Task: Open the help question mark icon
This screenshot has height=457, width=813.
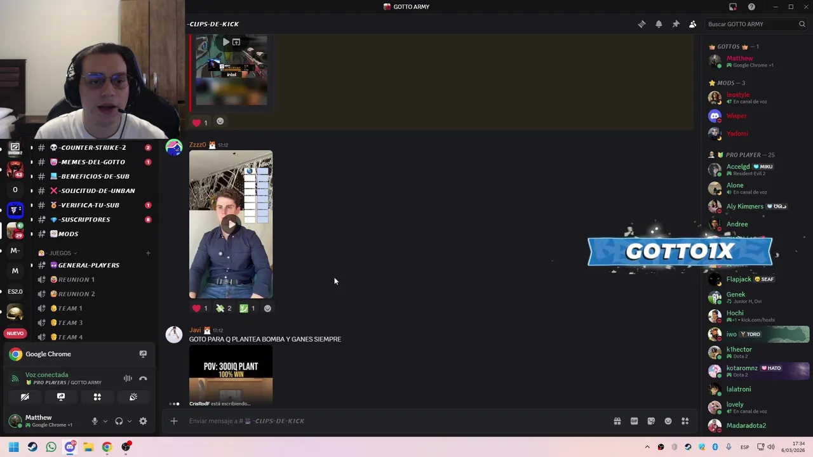Action: click(x=751, y=7)
